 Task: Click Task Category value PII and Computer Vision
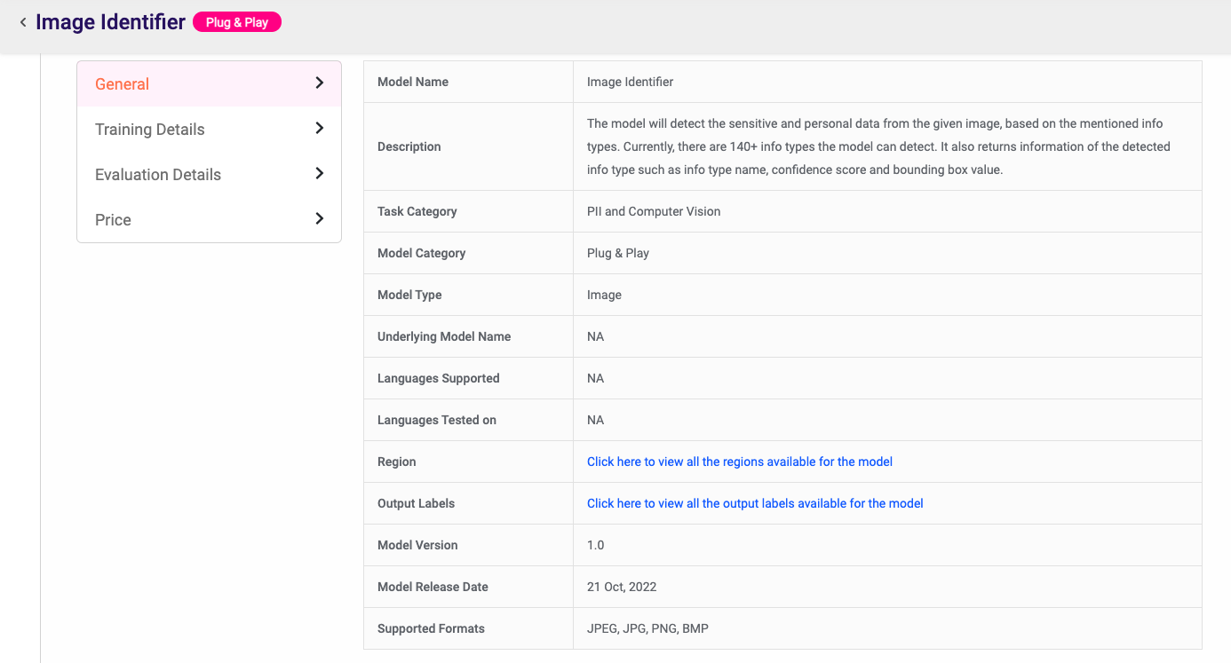click(x=654, y=211)
